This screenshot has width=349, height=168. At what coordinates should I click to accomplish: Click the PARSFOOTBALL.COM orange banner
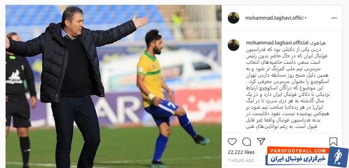click(x=297, y=150)
